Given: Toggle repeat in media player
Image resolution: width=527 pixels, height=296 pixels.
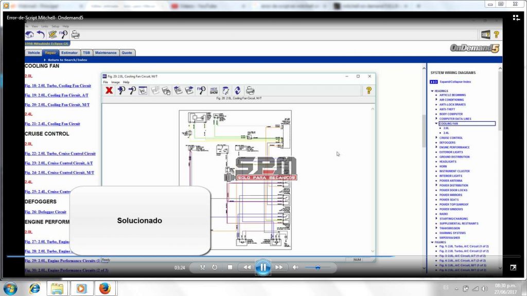Looking at the screenshot, I should 215,267.
